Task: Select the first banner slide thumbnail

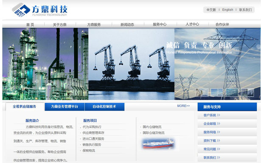Action: click(x=202, y=92)
